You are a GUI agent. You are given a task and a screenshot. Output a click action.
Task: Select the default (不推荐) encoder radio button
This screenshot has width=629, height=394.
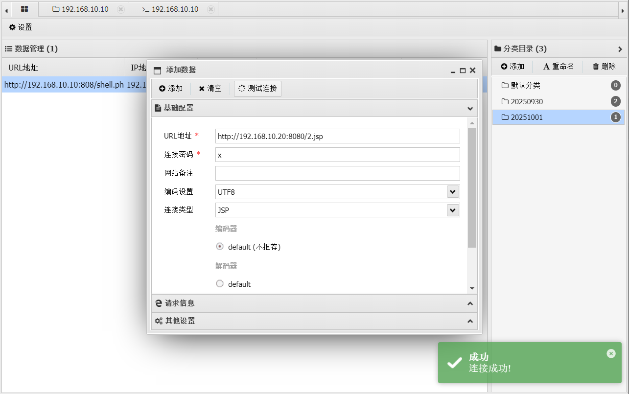[x=220, y=247]
